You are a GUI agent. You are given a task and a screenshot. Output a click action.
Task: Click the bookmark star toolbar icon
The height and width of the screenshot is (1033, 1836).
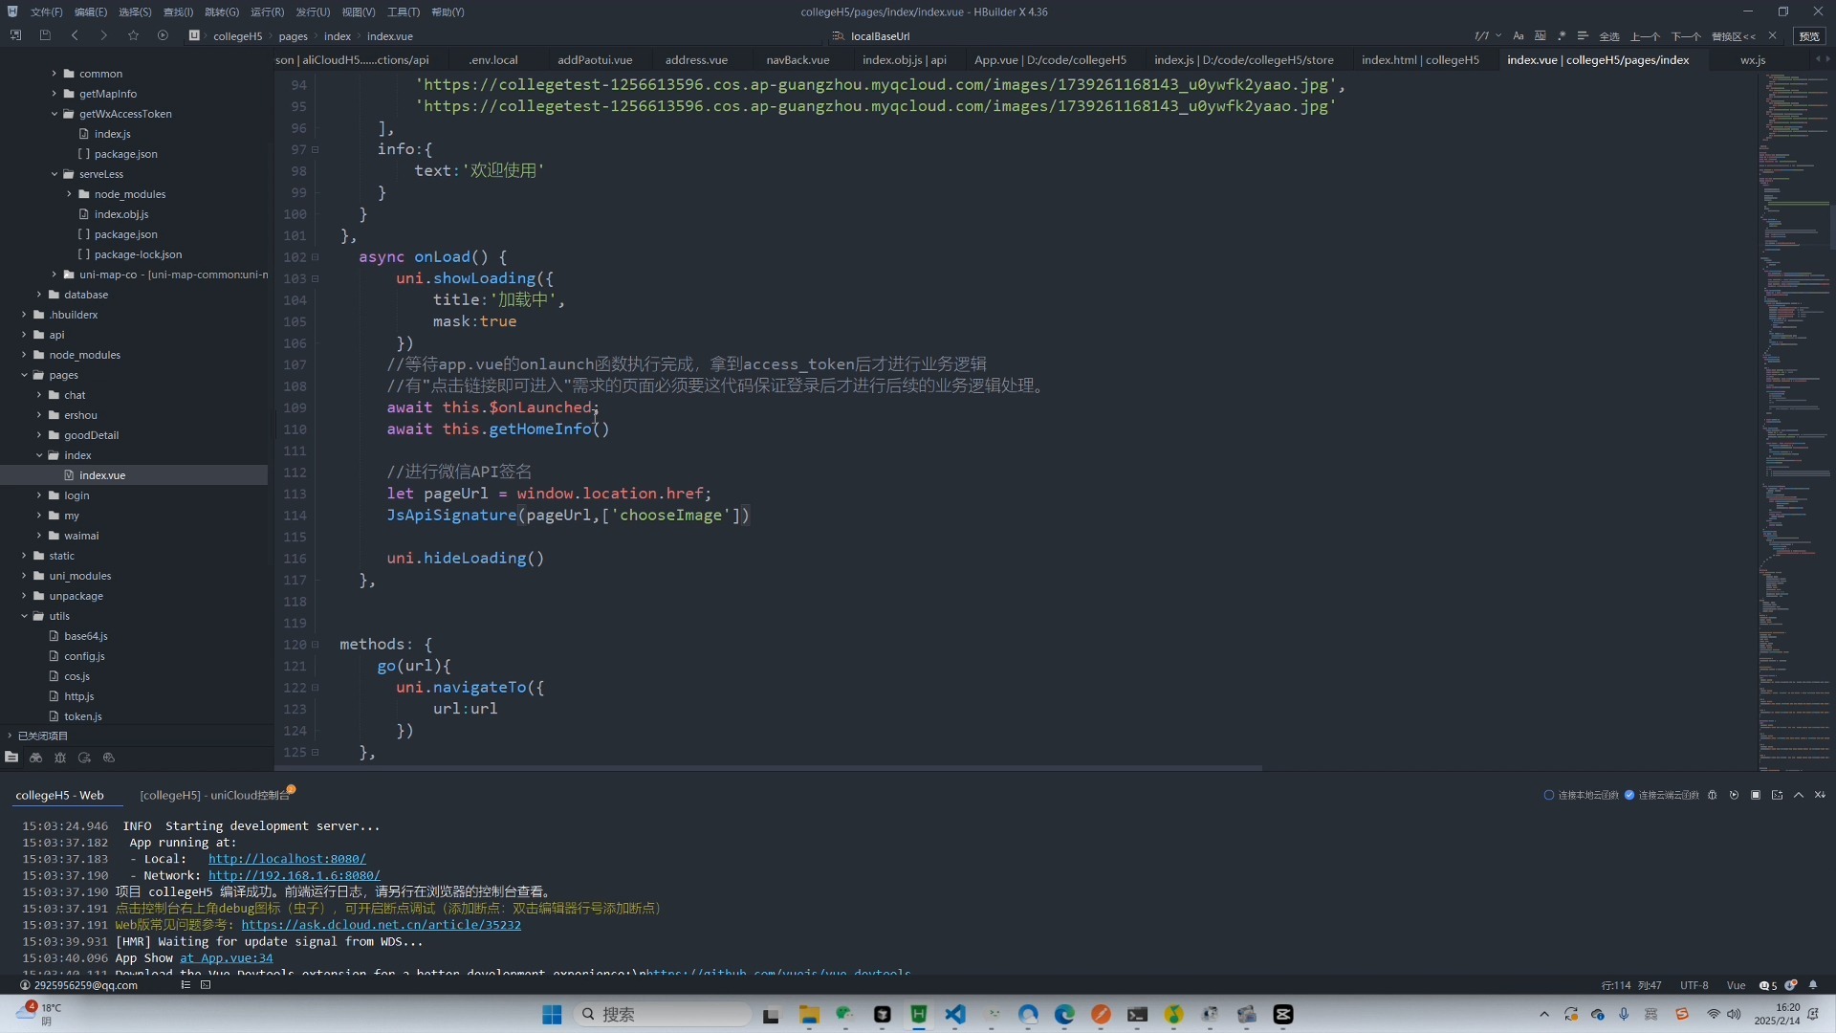pos(133,35)
